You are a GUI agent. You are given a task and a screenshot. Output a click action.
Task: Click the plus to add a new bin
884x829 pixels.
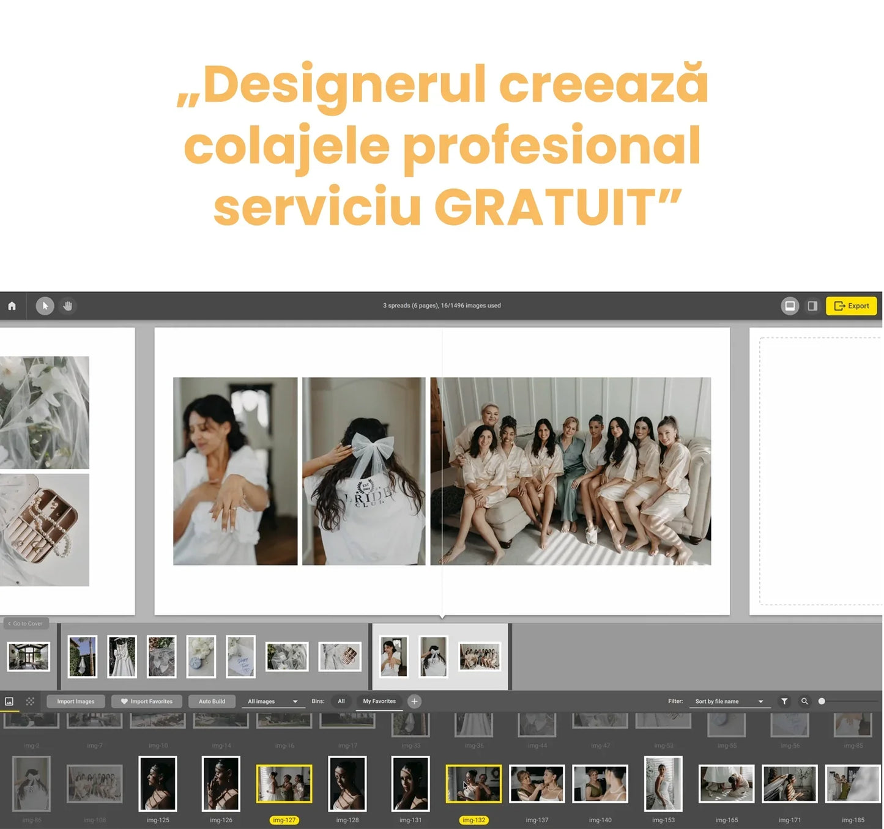(x=415, y=701)
